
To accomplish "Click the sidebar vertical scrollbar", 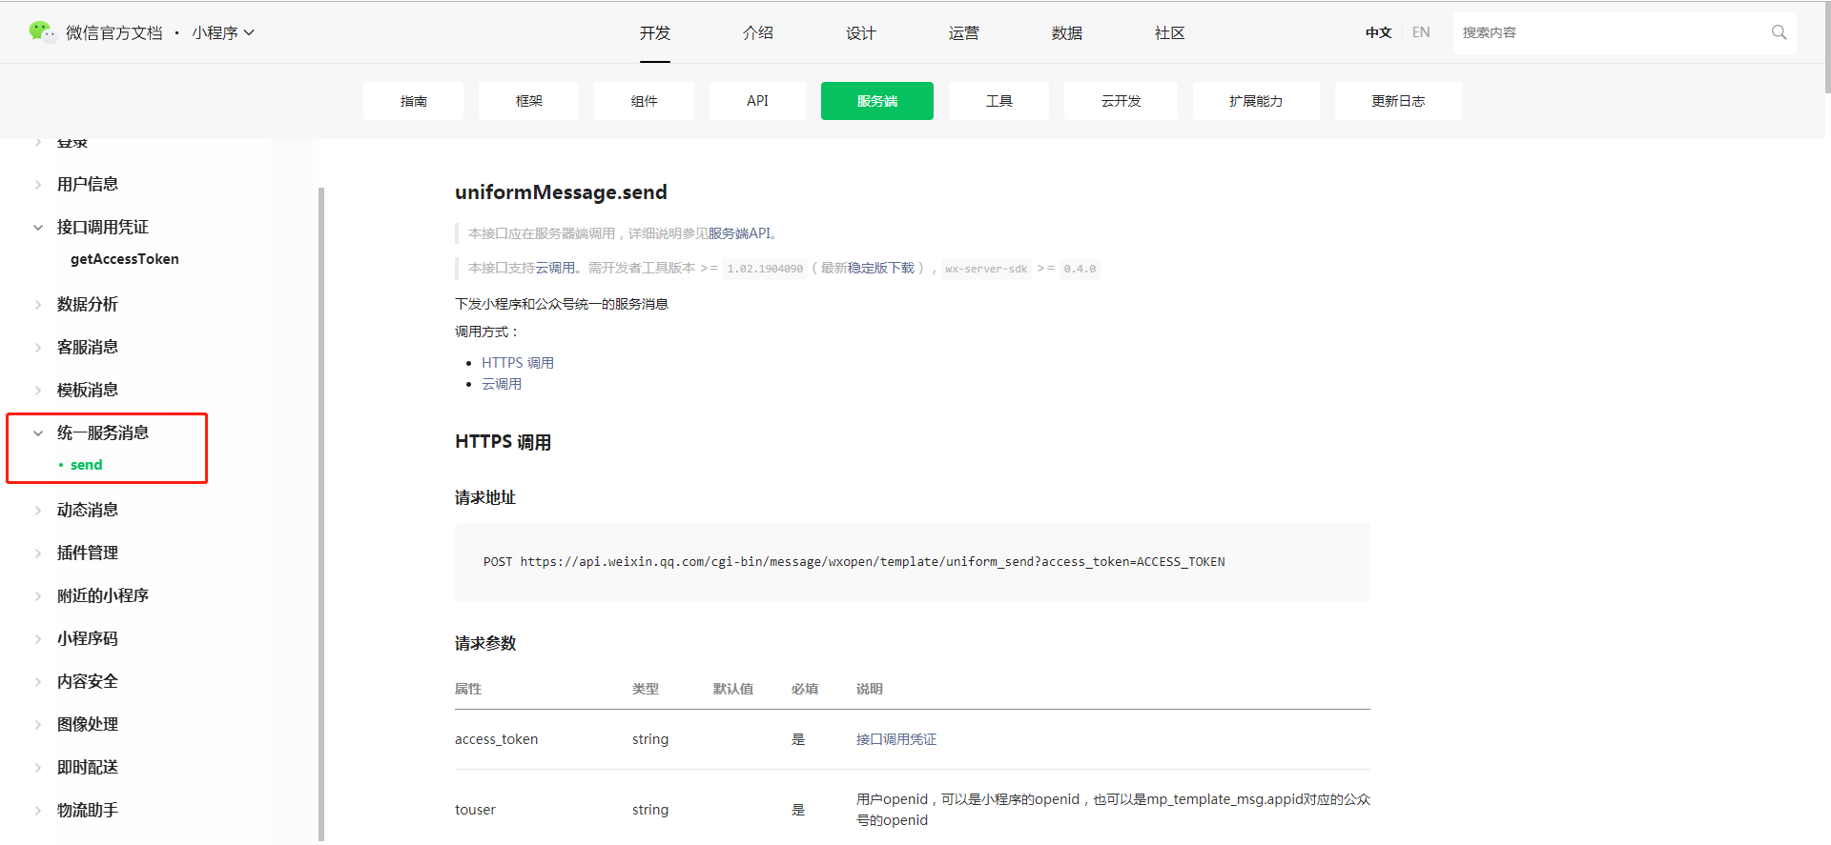I will (321, 514).
